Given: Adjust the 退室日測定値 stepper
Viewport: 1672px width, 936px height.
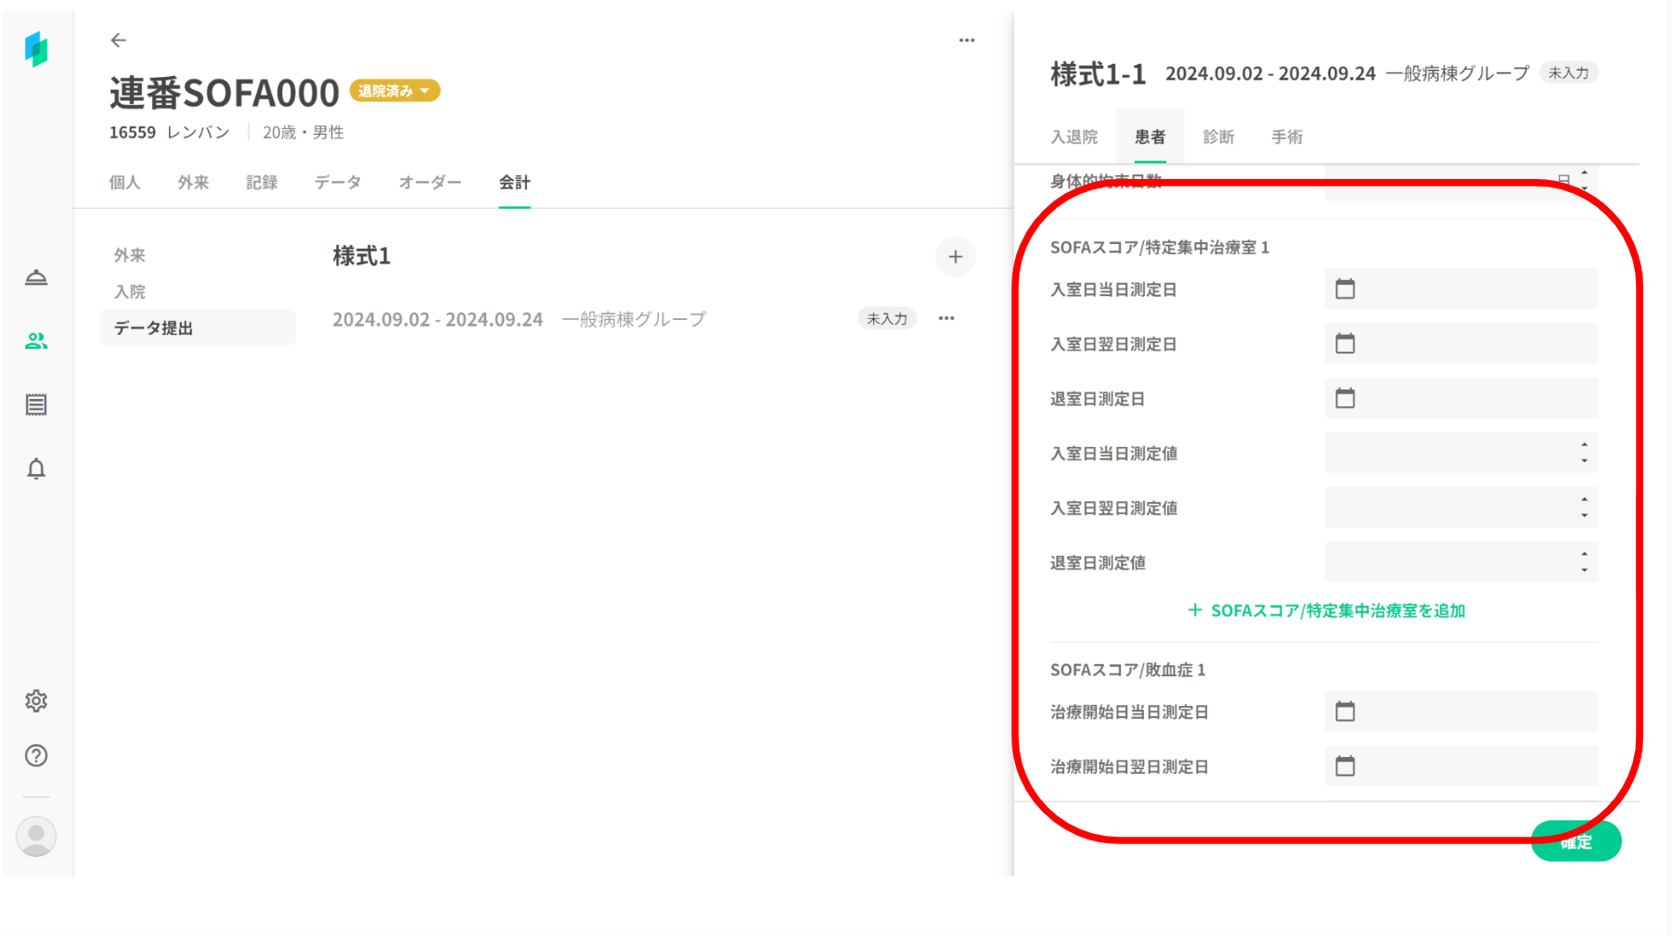Looking at the screenshot, I should tap(1584, 562).
